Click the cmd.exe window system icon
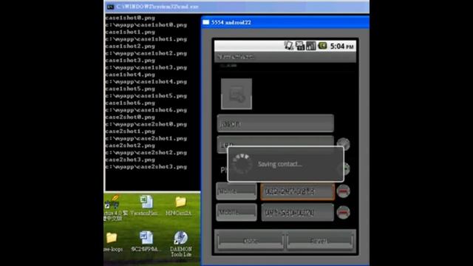The height and width of the screenshot is (266, 473). point(110,7)
